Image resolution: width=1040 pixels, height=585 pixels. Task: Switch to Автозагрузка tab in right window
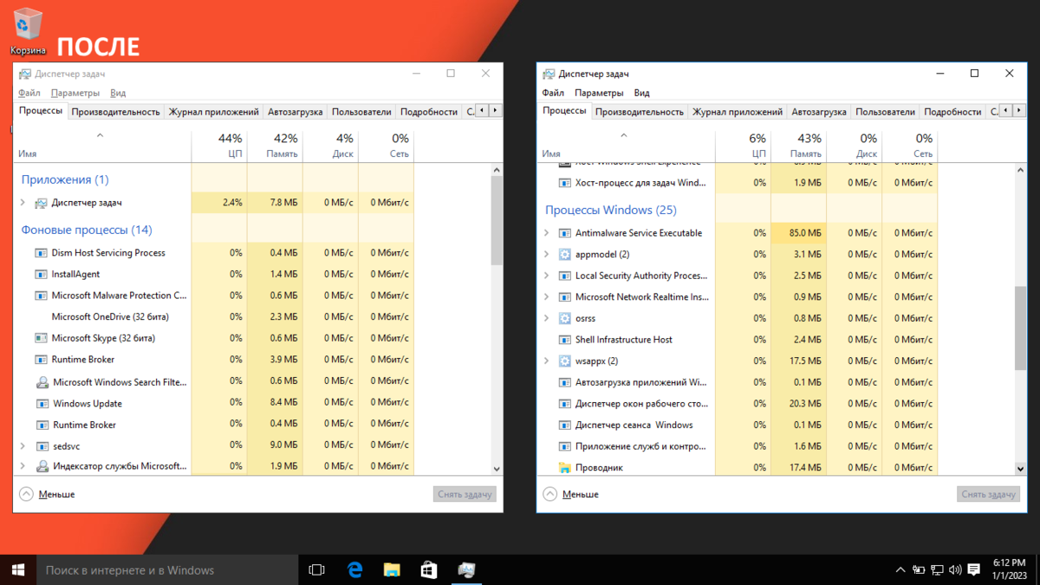point(819,112)
